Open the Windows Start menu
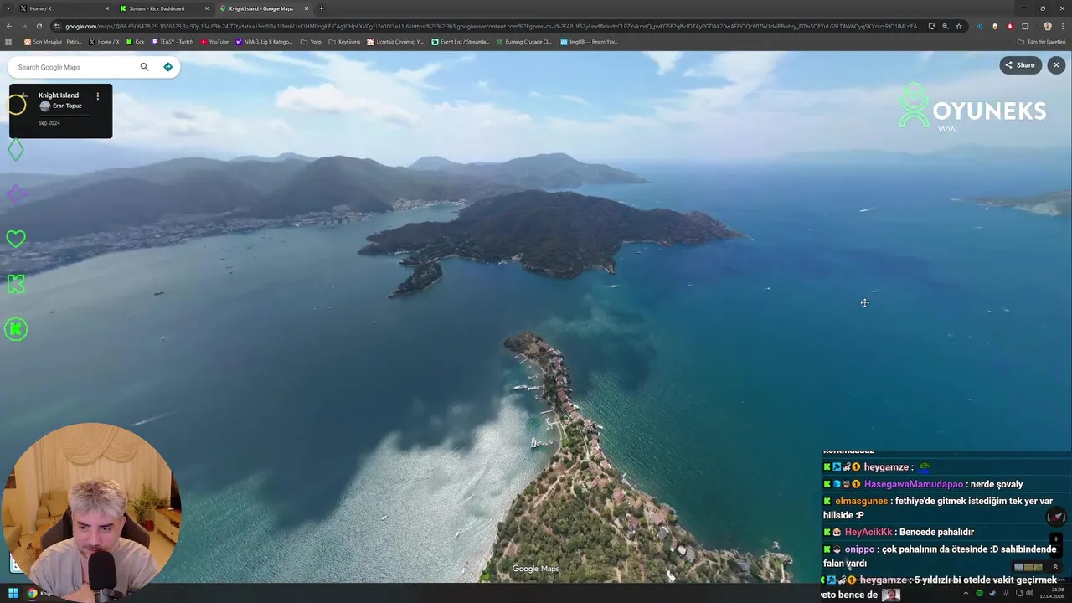Viewport: 1072px width, 603px height. pyautogui.click(x=13, y=593)
